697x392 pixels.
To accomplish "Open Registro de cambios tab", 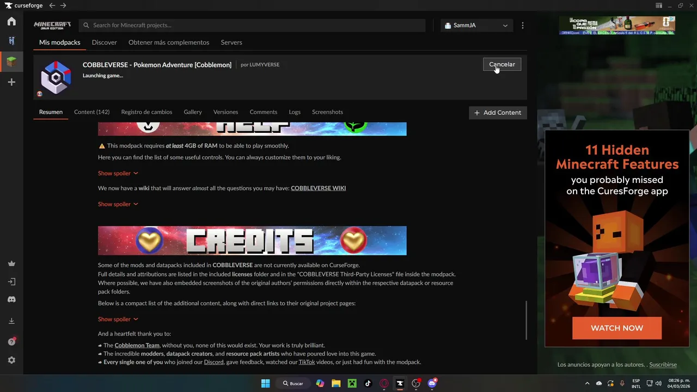I will pos(146,112).
